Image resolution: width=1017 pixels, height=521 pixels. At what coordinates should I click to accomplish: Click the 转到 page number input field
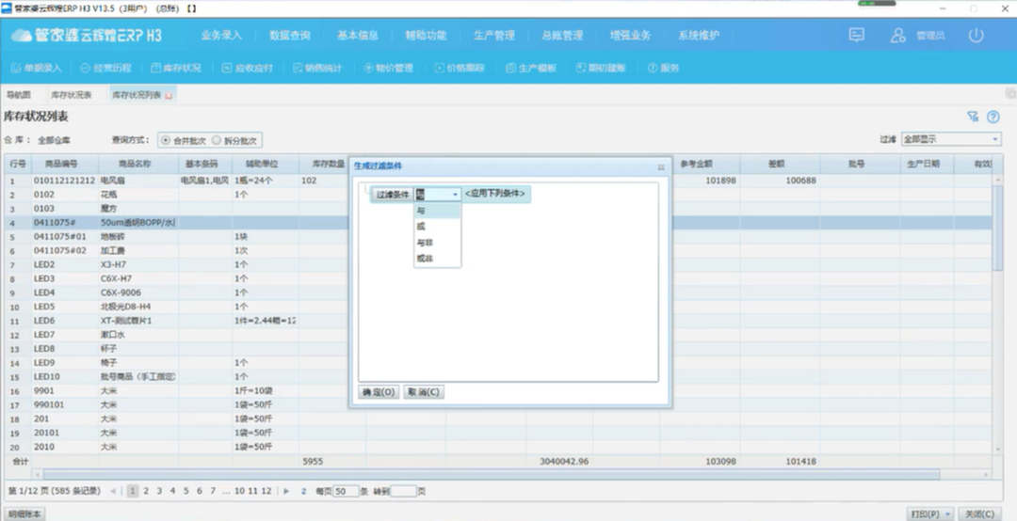coord(403,491)
